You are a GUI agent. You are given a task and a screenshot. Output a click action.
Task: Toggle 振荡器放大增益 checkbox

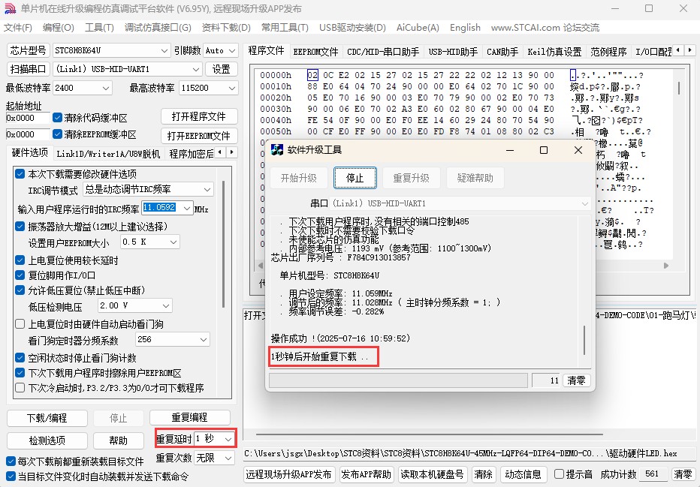20,226
